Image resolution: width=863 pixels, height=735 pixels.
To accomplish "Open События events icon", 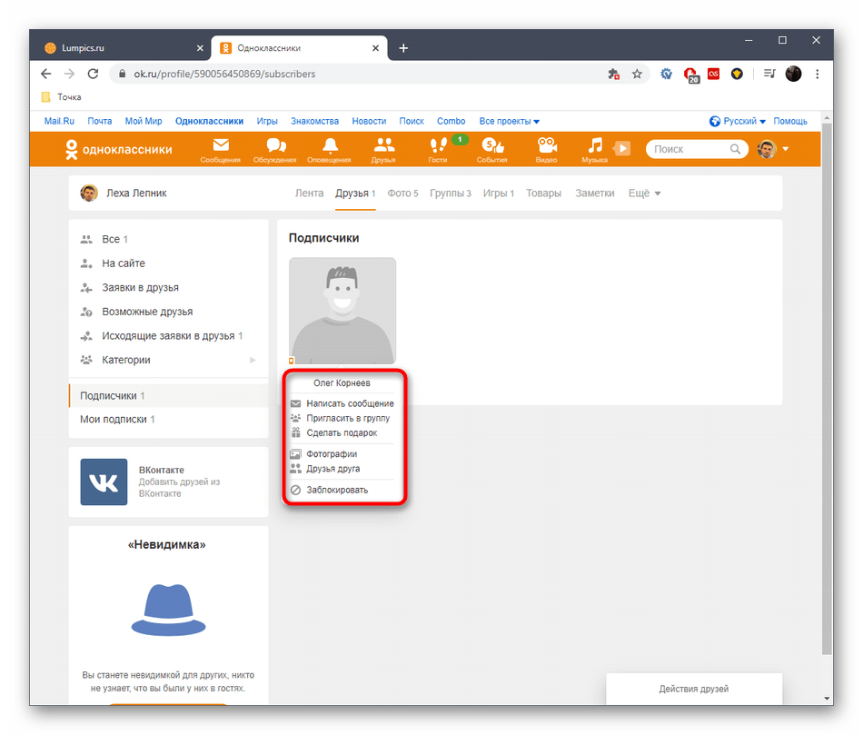I will [491, 147].
